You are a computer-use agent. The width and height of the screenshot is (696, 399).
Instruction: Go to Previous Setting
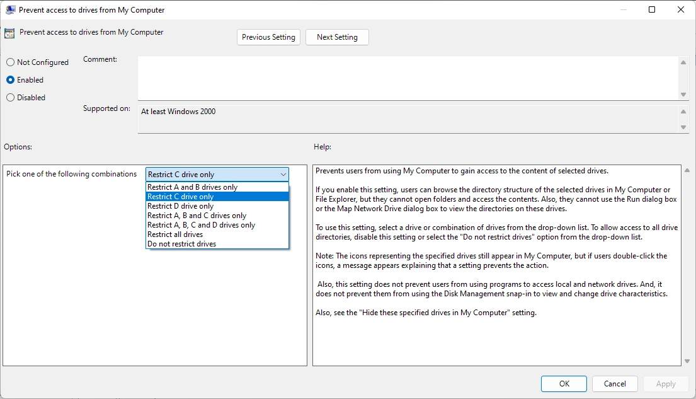pyautogui.click(x=268, y=37)
